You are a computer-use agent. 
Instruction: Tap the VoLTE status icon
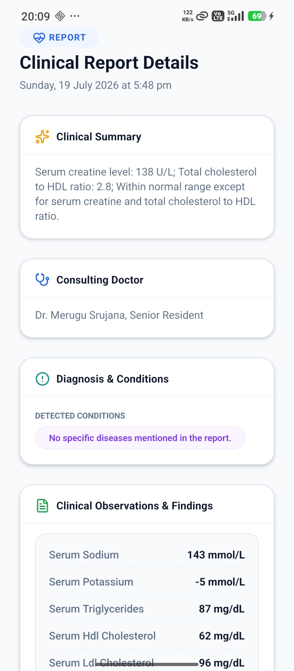click(218, 16)
